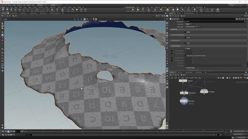Select the Torus shelf tool
Screen dimensions: 248x139
(15, 10)
